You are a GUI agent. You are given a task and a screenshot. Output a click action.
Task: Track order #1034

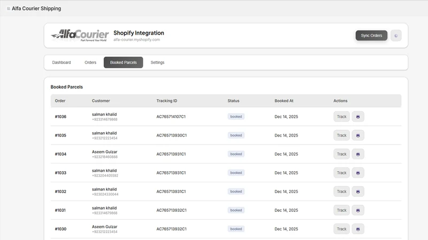[x=341, y=154]
